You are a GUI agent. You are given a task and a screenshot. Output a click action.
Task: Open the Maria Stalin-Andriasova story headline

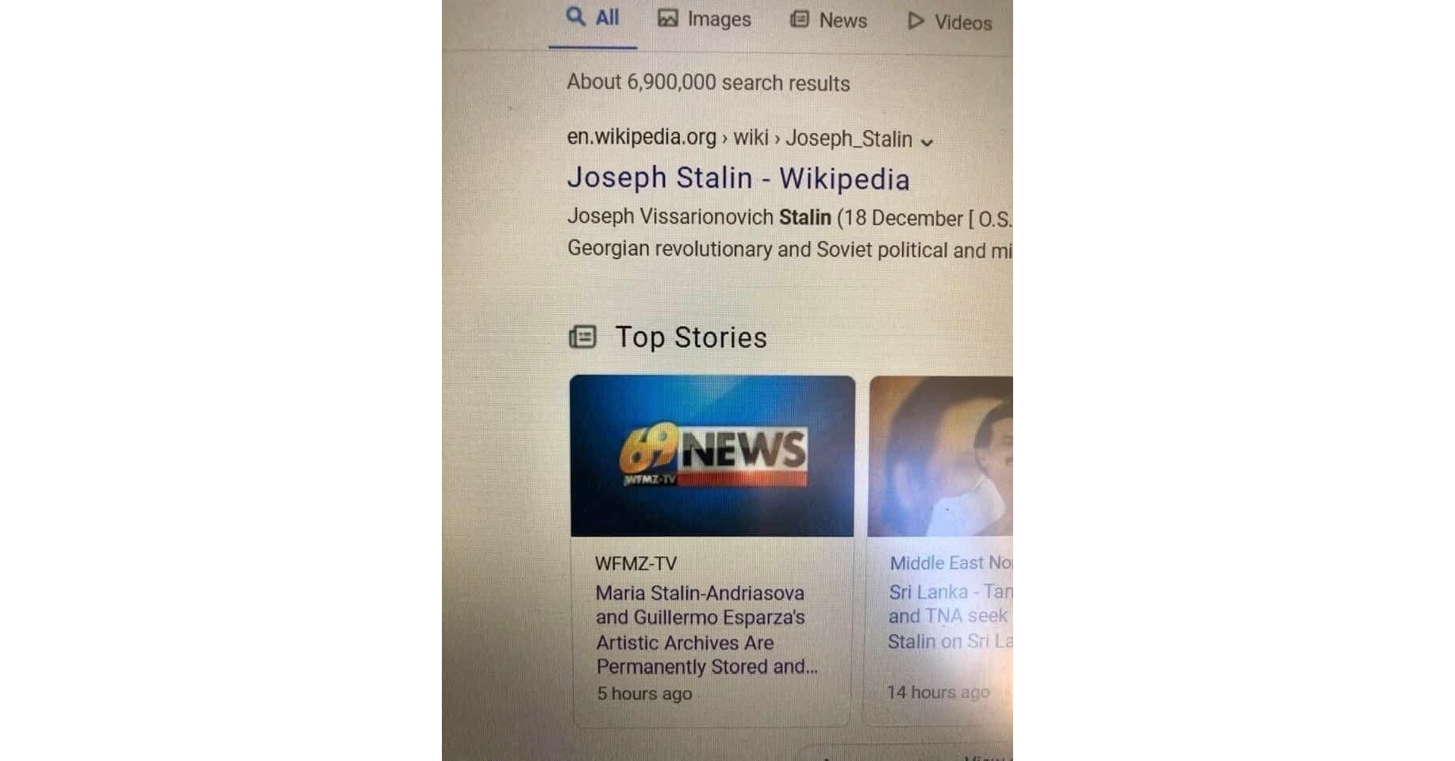click(706, 630)
